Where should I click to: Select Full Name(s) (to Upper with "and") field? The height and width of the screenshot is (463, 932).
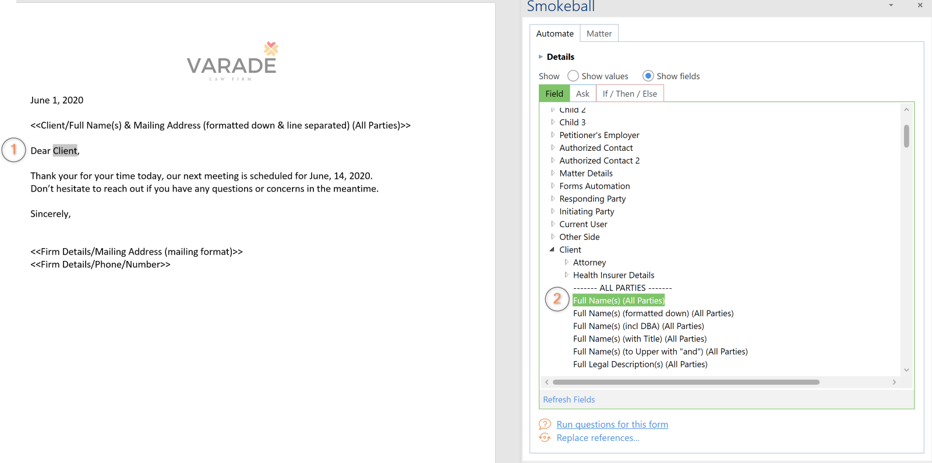pyautogui.click(x=660, y=352)
